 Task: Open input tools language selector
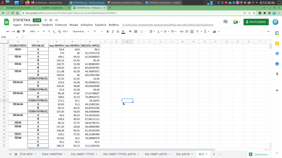[216, 32]
